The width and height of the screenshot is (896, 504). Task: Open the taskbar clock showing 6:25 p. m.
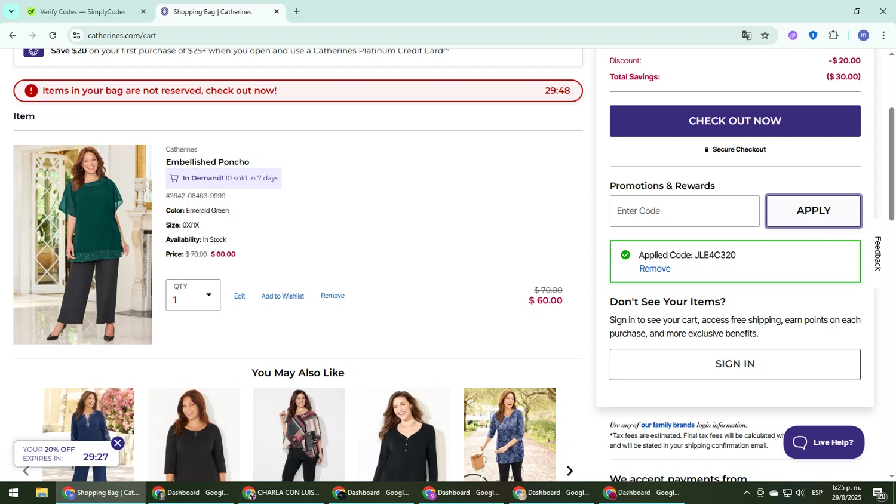[x=846, y=493]
